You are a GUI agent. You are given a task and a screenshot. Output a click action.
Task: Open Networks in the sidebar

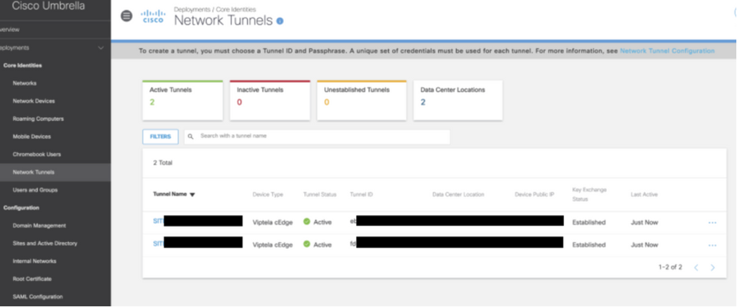pos(24,83)
